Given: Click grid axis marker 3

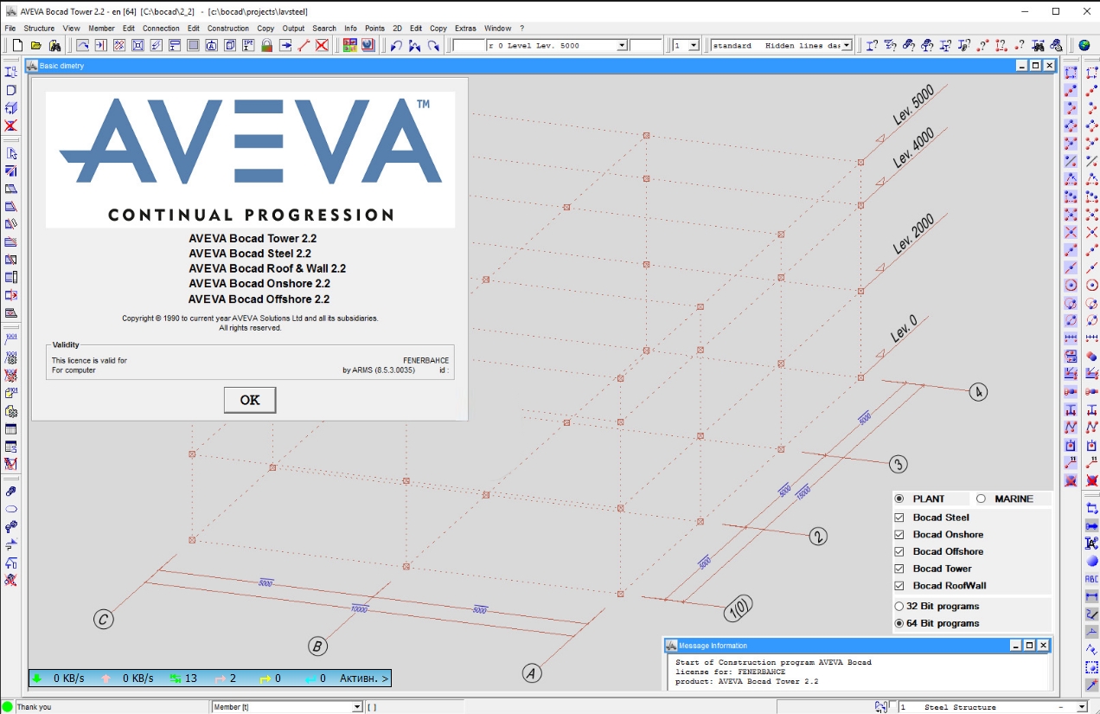Looking at the screenshot, I should click(x=899, y=465).
